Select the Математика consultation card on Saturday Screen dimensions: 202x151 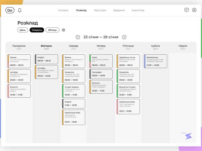[155, 61]
